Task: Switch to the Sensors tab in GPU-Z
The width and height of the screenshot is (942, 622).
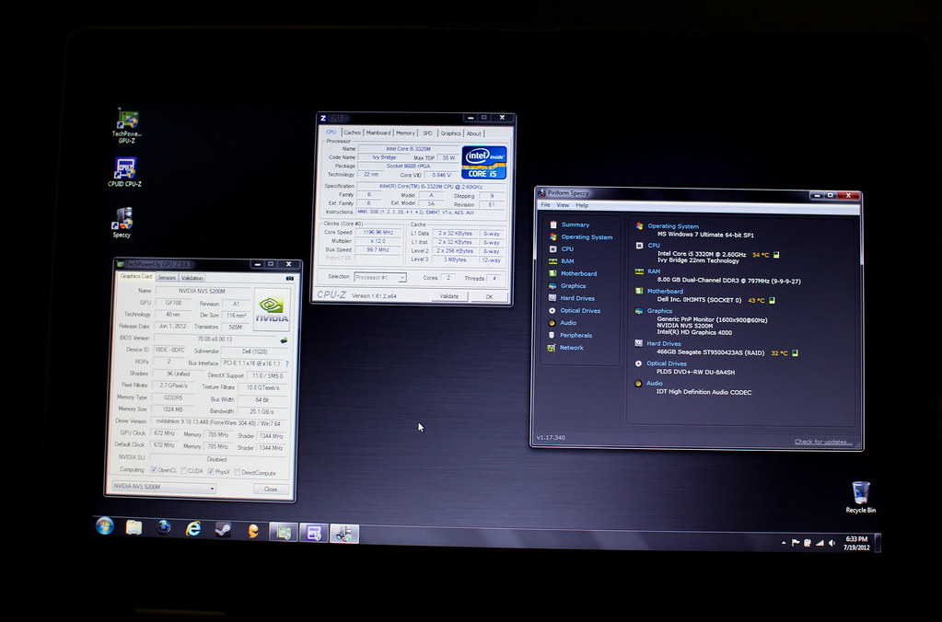Action: pos(167,277)
